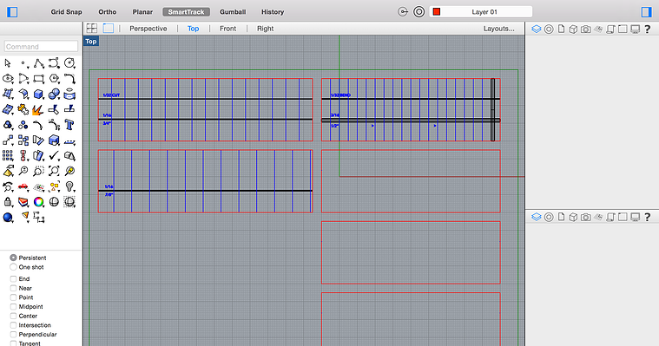The width and height of the screenshot is (659, 346).
Task: Toggle the Gumball widget
Action: point(233,12)
